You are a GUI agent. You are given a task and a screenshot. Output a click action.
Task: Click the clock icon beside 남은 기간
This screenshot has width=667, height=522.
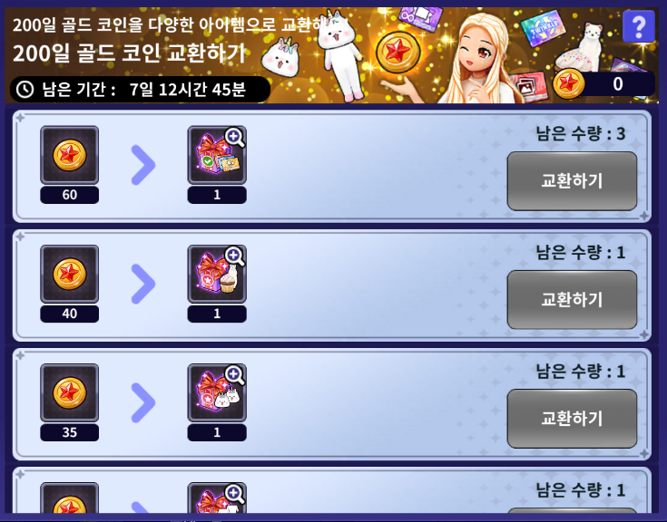(x=25, y=90)
